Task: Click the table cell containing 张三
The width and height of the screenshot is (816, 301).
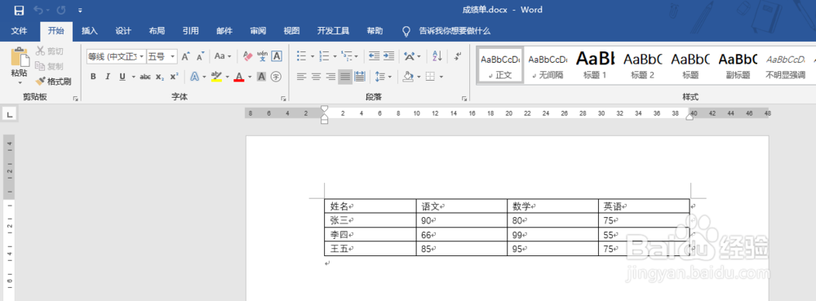Action: coord(370,220)
